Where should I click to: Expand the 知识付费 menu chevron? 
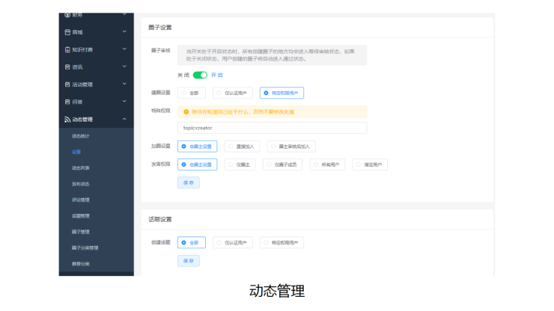coord(124,49)
